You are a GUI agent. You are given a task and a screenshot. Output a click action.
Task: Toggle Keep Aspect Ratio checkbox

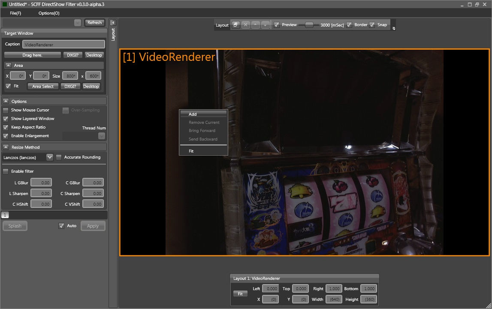(x=6, y=127)
